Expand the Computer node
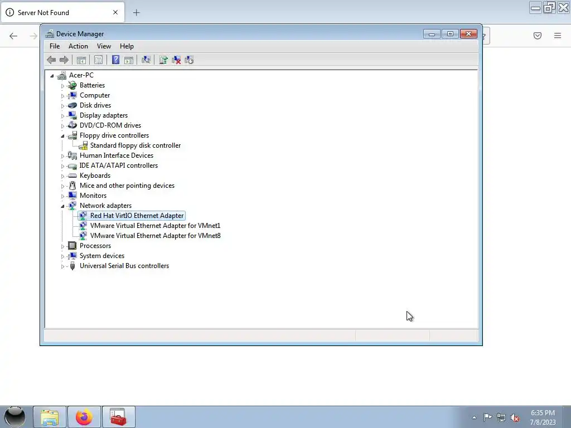571x428 pixels. tap(62, 96)
